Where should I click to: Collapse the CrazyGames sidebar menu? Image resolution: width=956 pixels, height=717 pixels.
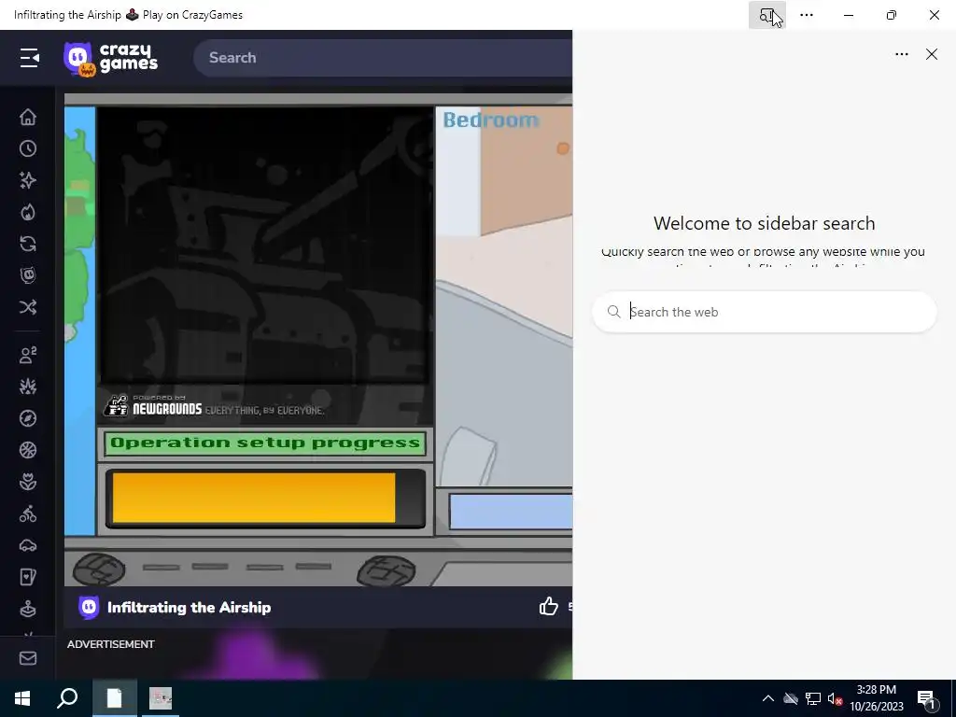[x=29, y=58]
